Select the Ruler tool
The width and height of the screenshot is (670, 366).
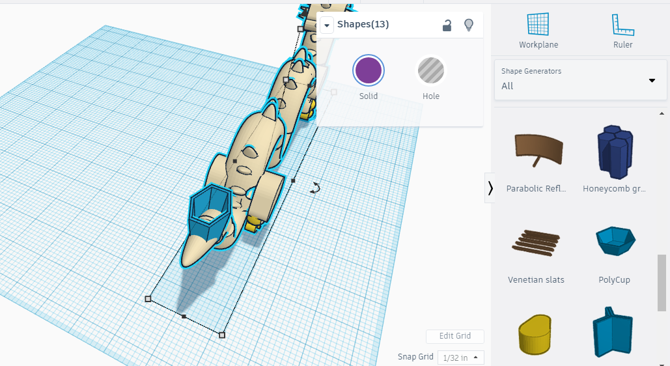pos(622,31)
